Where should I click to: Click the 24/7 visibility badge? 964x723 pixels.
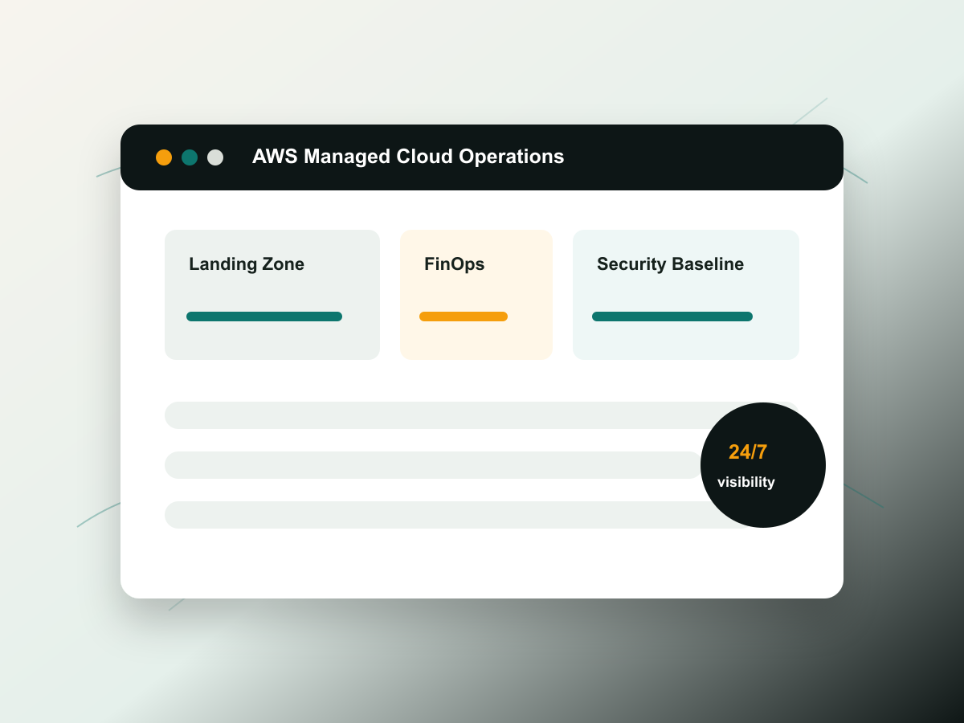tap(763, 465)
